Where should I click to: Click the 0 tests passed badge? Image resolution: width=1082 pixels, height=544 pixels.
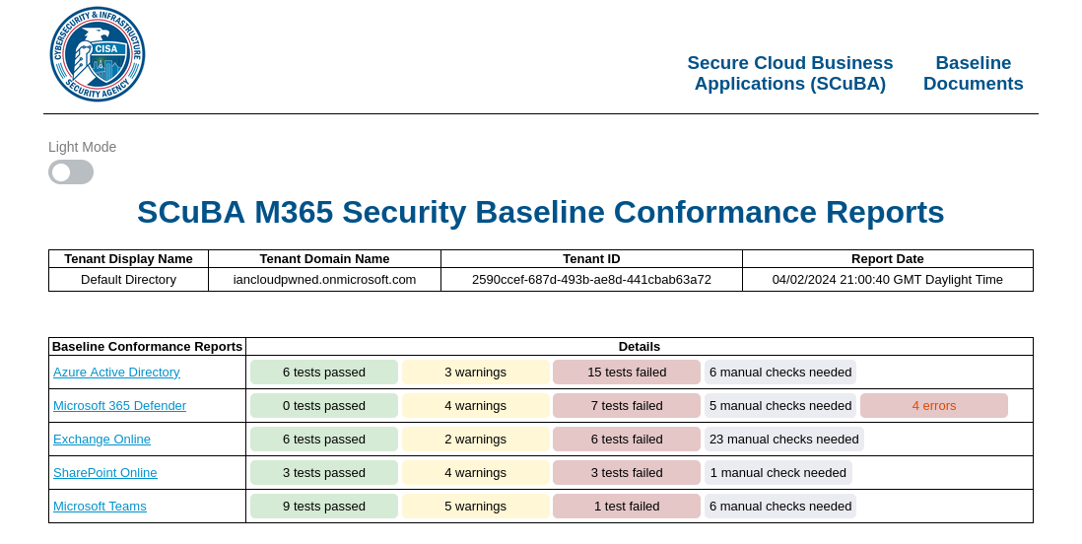click(323, 406)
